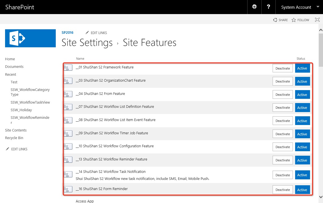Deactivate the 01 Framework Feature

click(283, 68)
